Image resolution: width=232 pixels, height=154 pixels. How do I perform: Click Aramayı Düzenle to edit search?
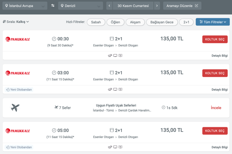(x=182, y=6)
